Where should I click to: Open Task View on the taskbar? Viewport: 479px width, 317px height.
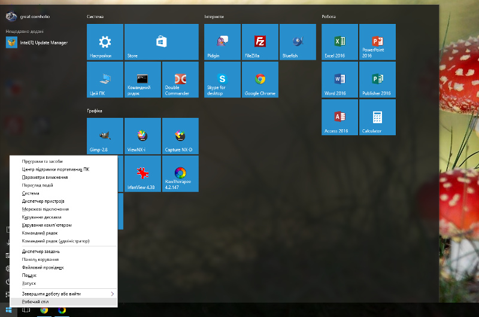[x=26, y=310]
